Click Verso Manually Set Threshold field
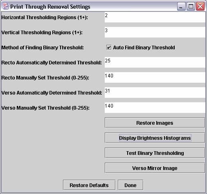The width and height of the screenshot is (207, 194). pyautogui.click(x=155, y=108)
